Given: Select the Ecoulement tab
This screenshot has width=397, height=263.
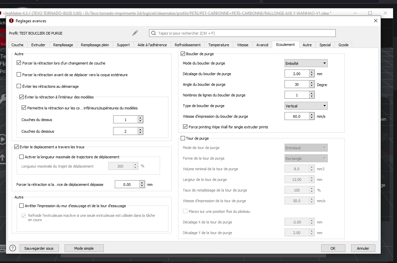Looking at the screenshot, I should tap(286, 45).
